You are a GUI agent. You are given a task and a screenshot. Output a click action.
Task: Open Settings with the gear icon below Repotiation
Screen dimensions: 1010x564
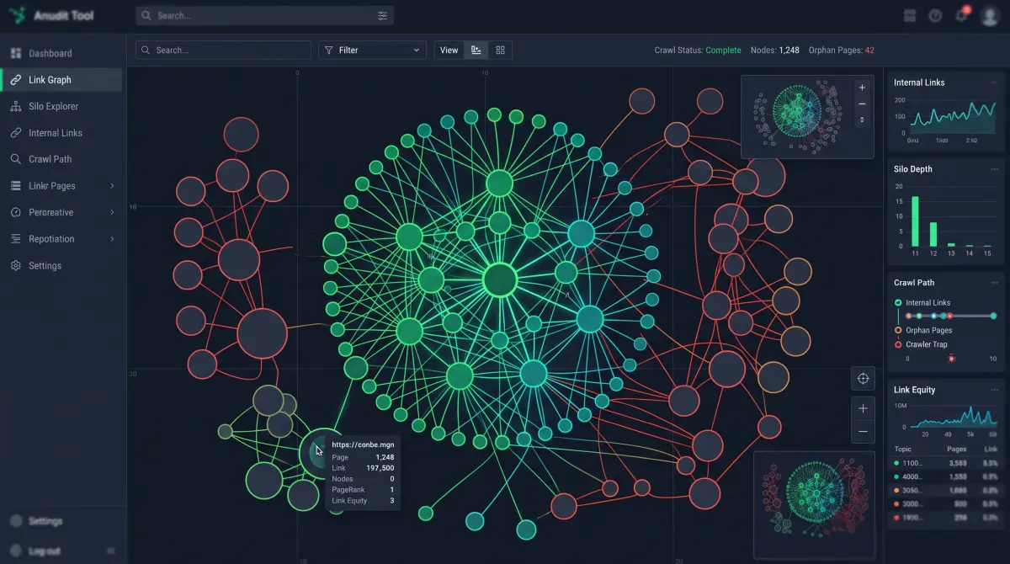pos(15,265)
